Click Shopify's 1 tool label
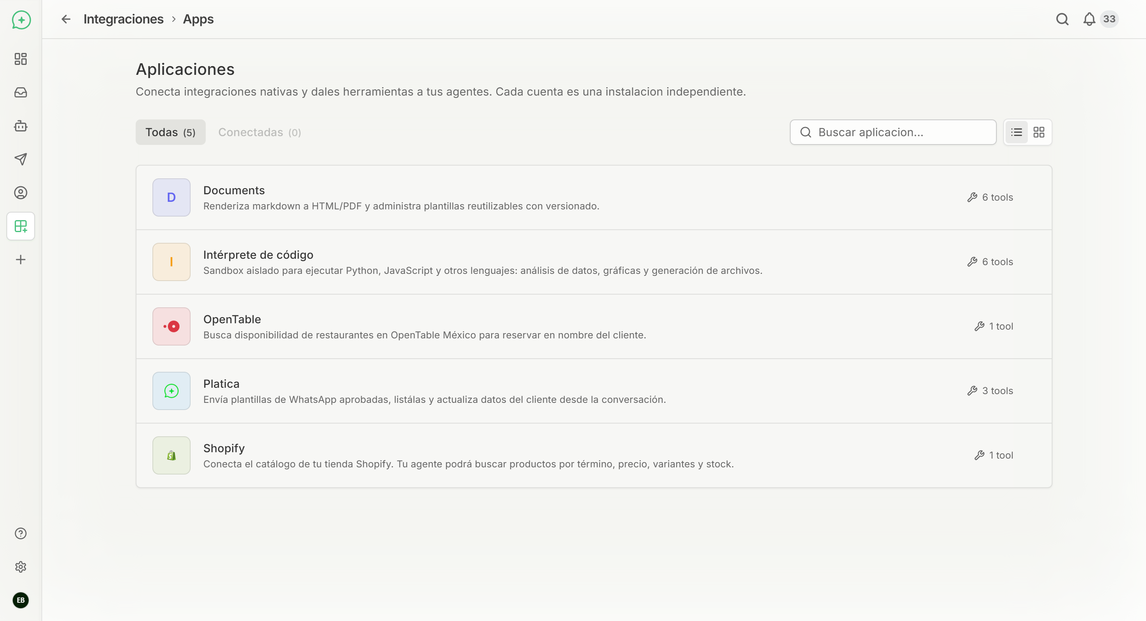 1001,455
